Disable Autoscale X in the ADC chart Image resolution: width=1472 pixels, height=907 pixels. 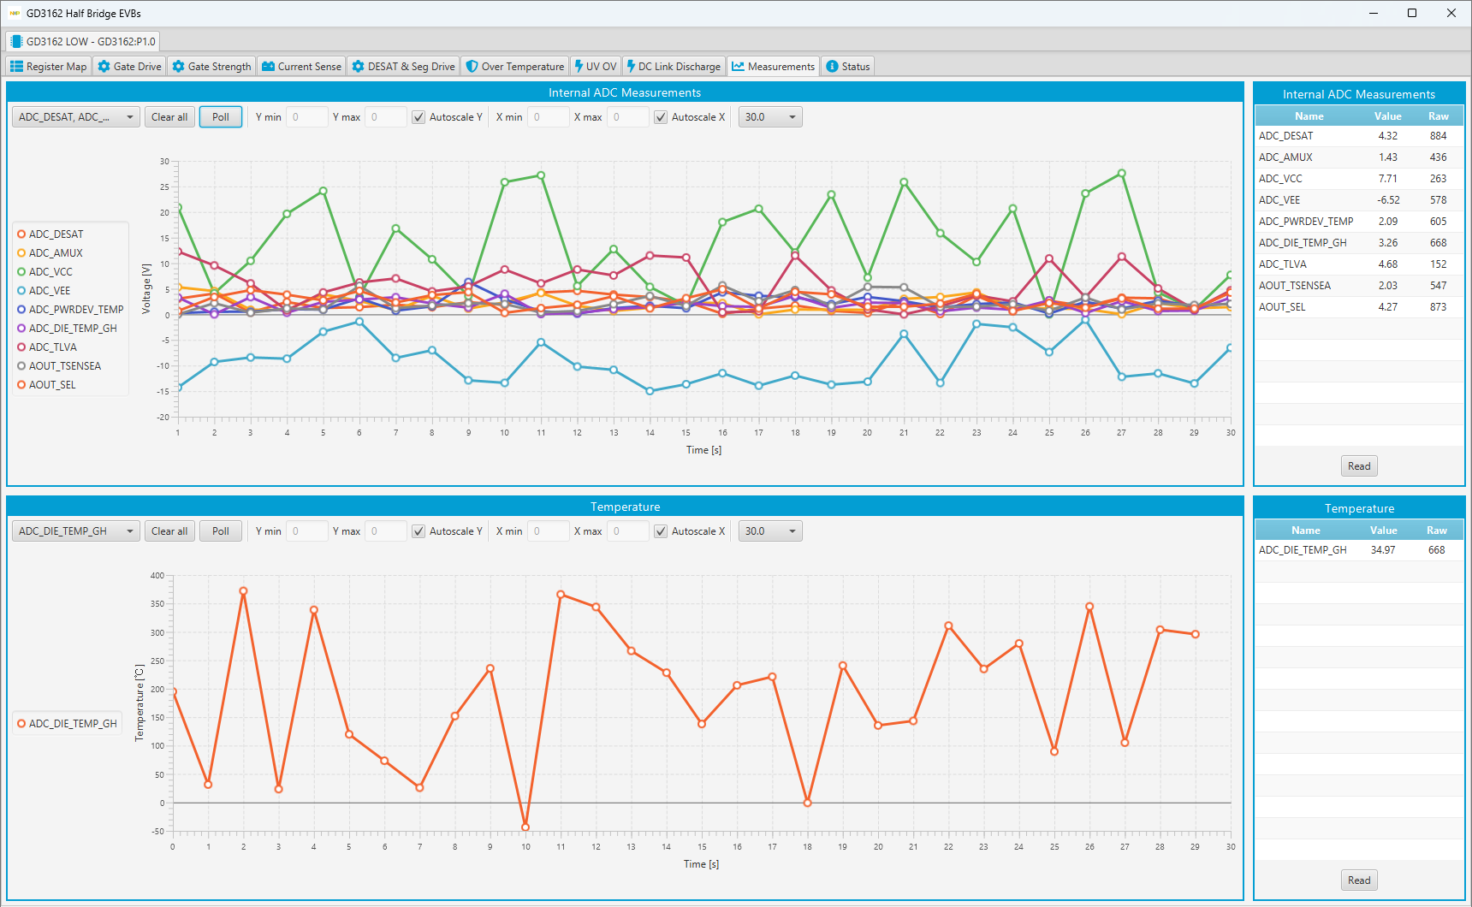click(661, 117)
